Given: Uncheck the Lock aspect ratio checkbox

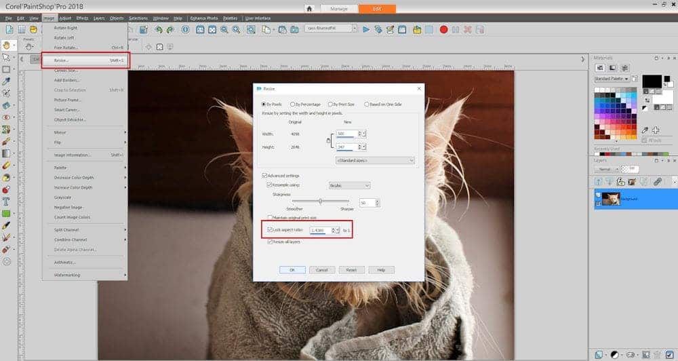Looking at the screenshot, I should (270, 230).
